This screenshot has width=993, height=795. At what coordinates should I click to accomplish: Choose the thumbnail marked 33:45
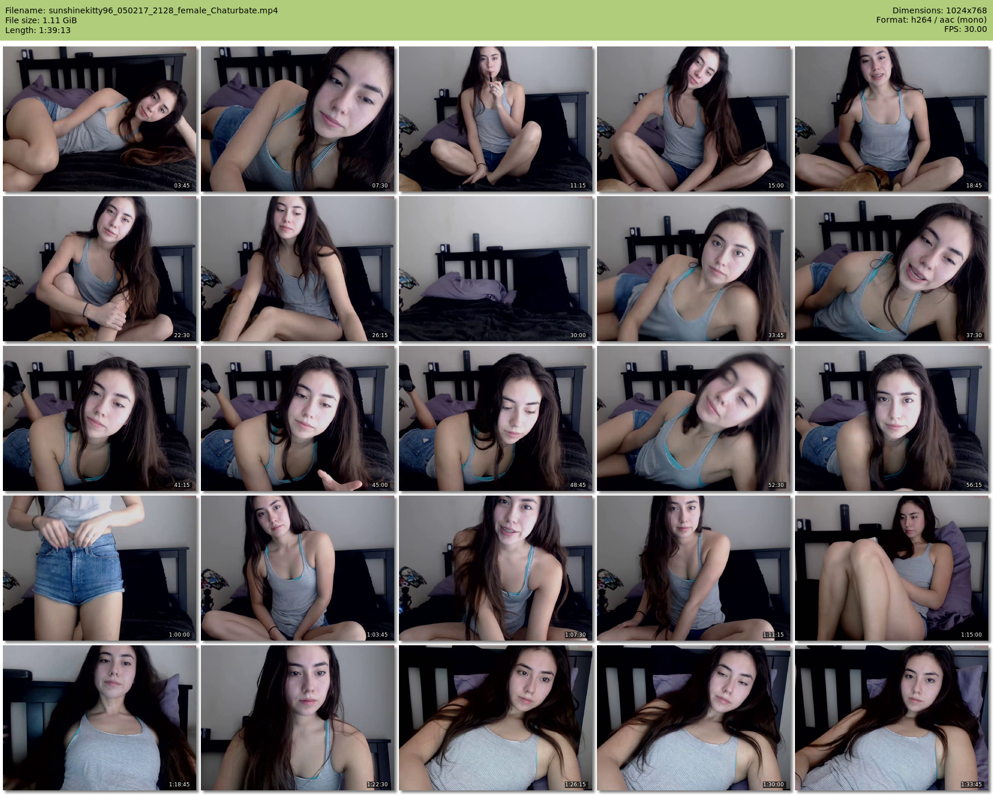[694, 269]
